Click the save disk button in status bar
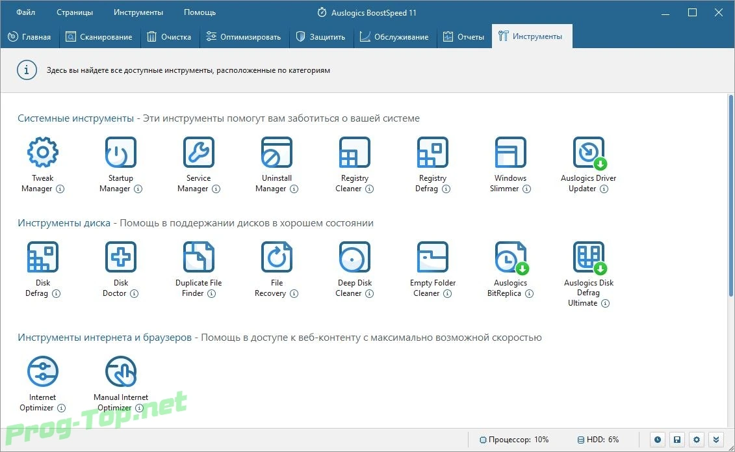This screenshot has height=452, width=735. 677,440
